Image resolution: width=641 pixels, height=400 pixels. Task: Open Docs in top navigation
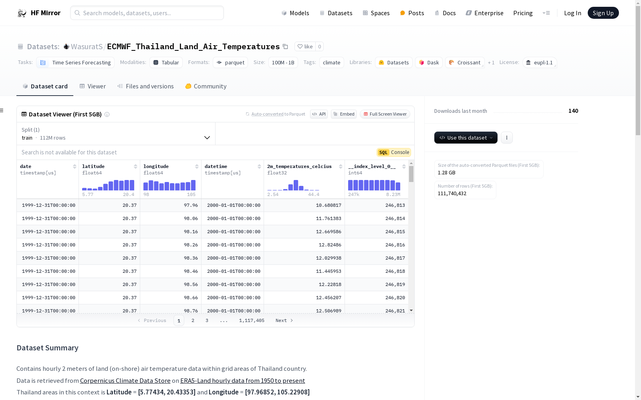(x=445, y=13)
